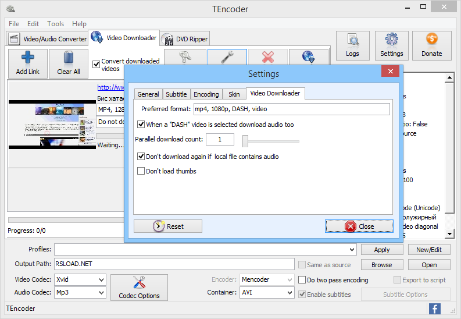Screen dimensions: 461x319
Task: Open the Preferred format dropdown
Action: click(x=292, y=109)
